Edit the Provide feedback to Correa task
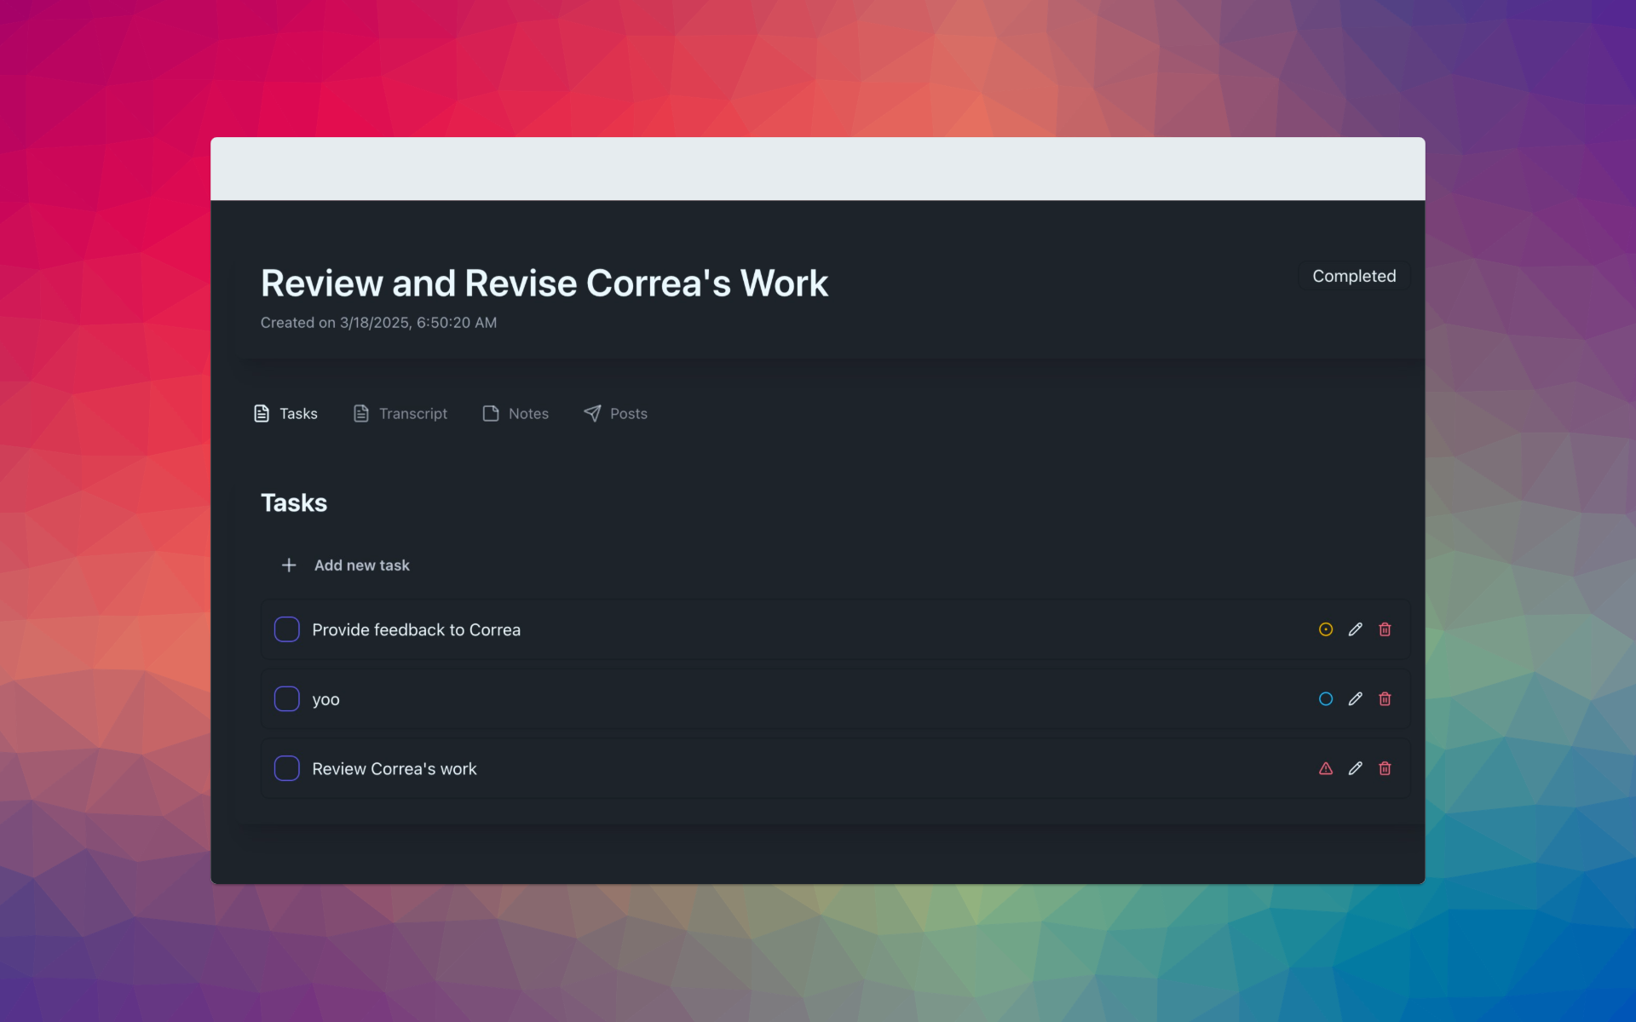This screenshot has width=1636, height=1022. (1355, 629)
